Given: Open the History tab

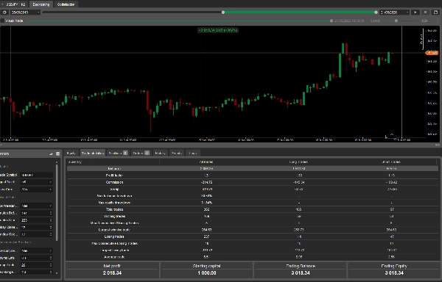Looking at the screenshot, I should coord(161,153).
